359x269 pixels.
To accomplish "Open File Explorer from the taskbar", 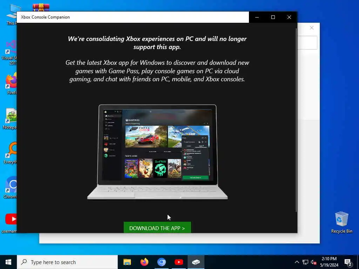I will [x=127, y=262].
